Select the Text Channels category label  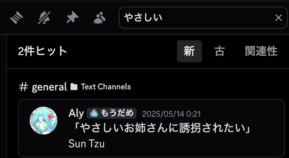coord(106,87)
